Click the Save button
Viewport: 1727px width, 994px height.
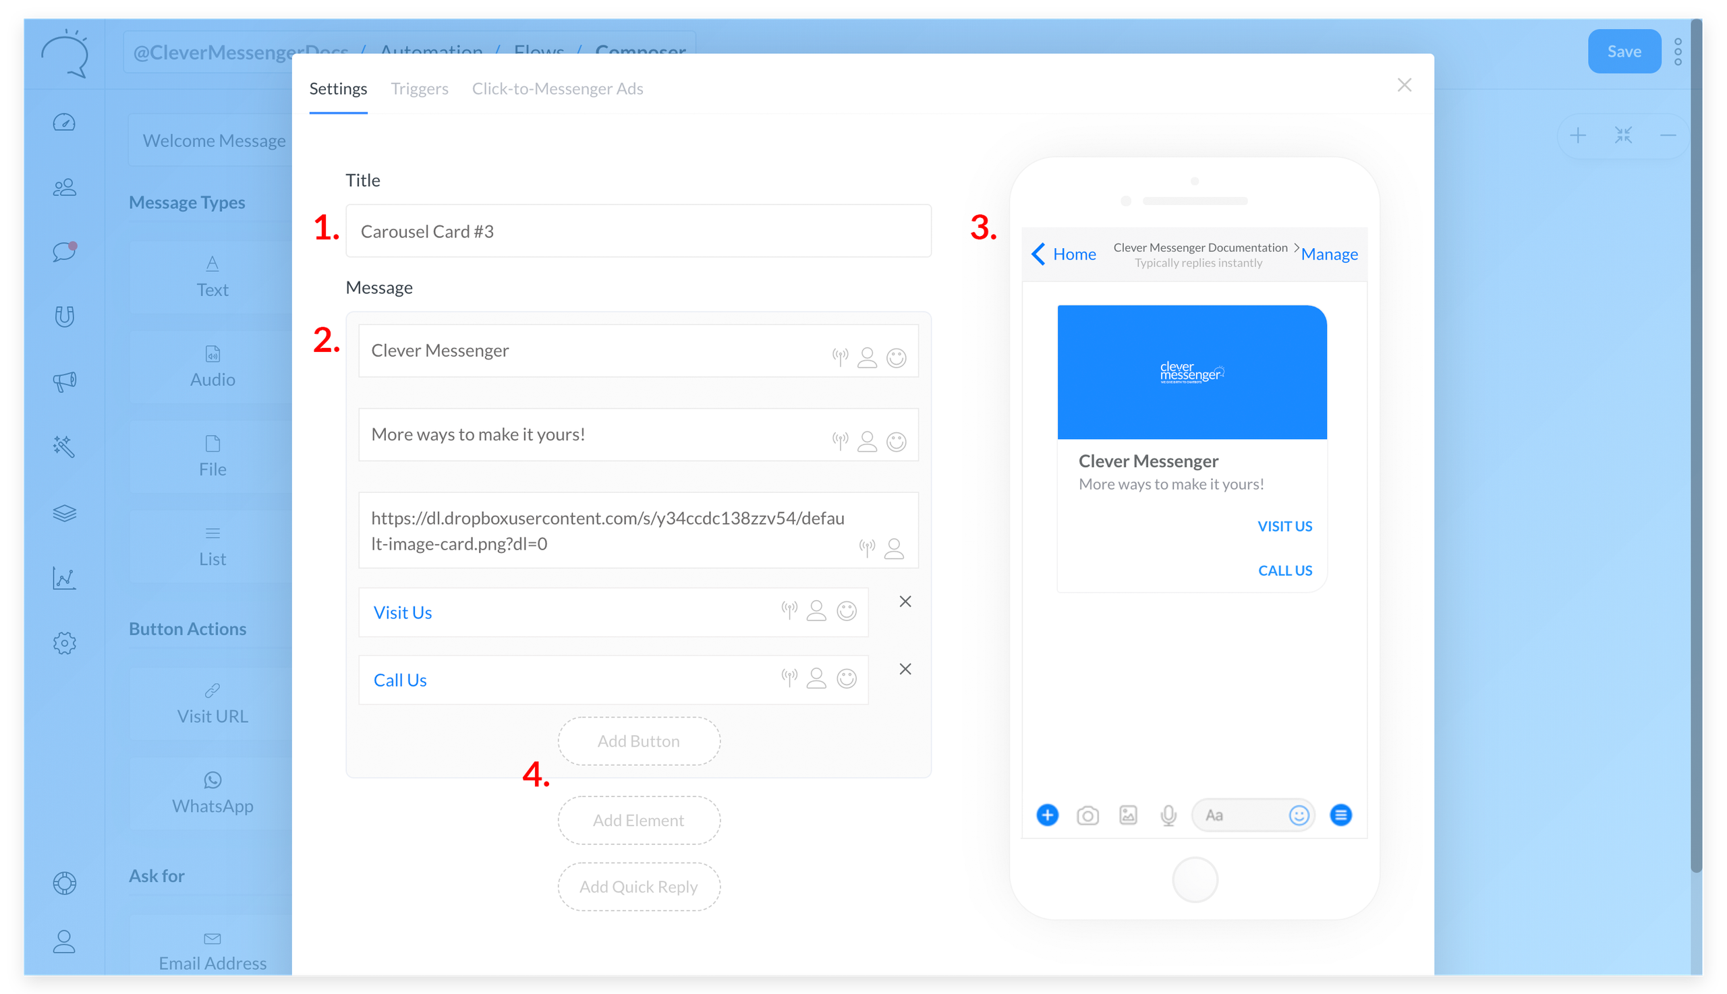coord(1624,51)
